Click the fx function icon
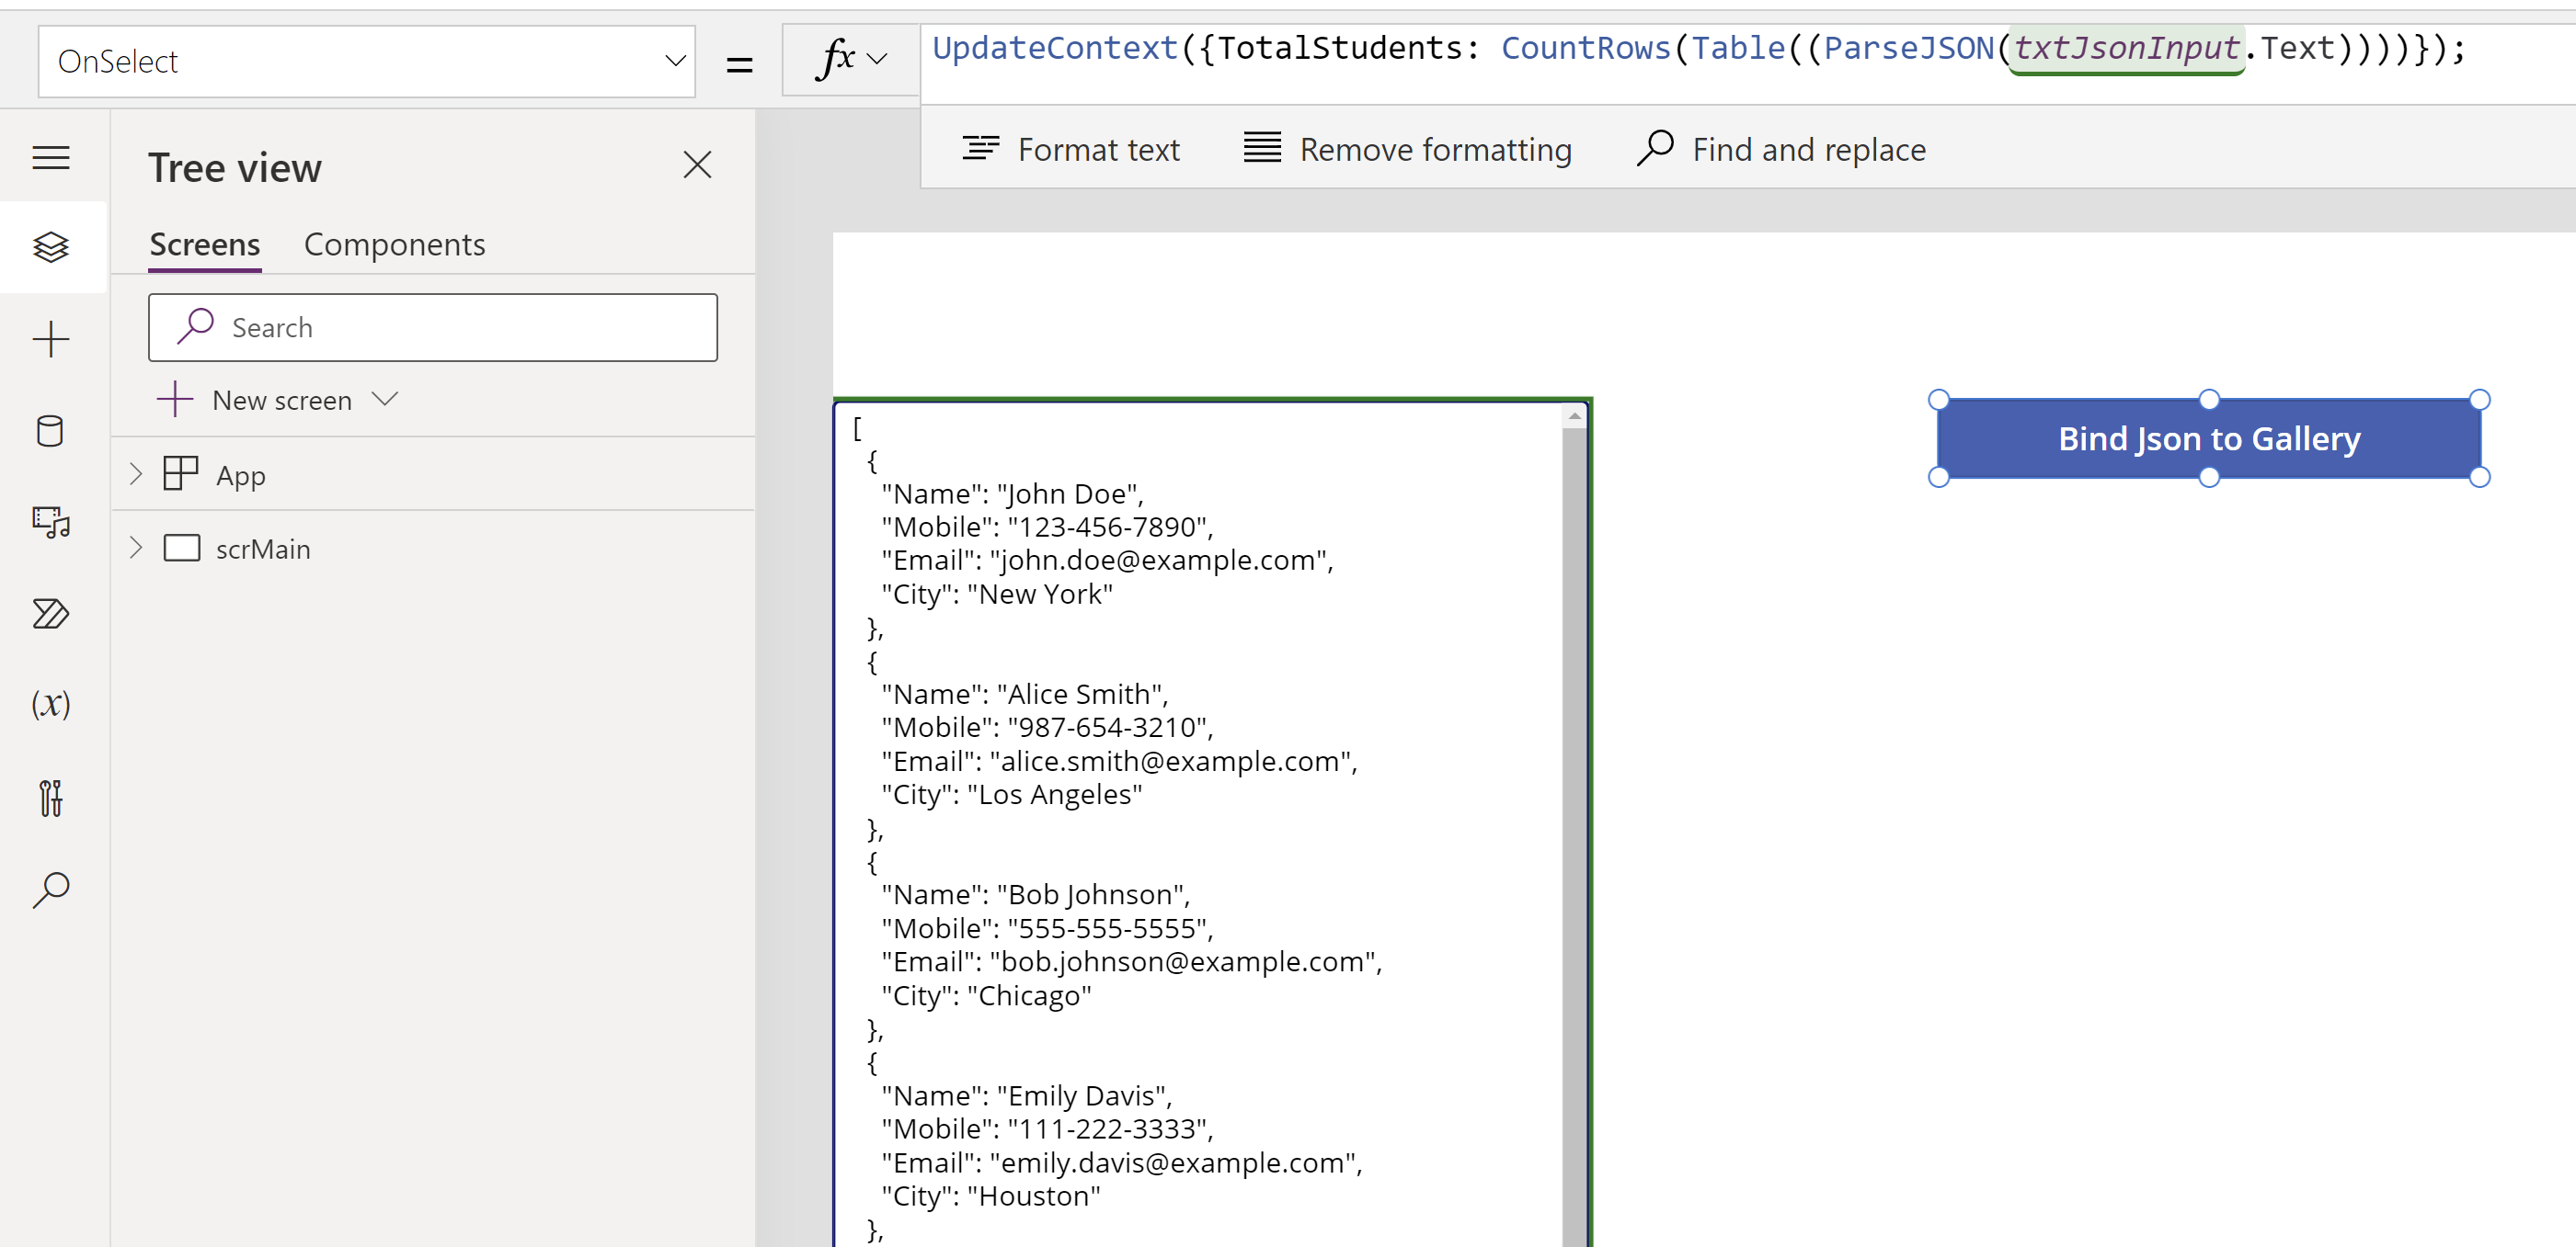 coord(835,59)
